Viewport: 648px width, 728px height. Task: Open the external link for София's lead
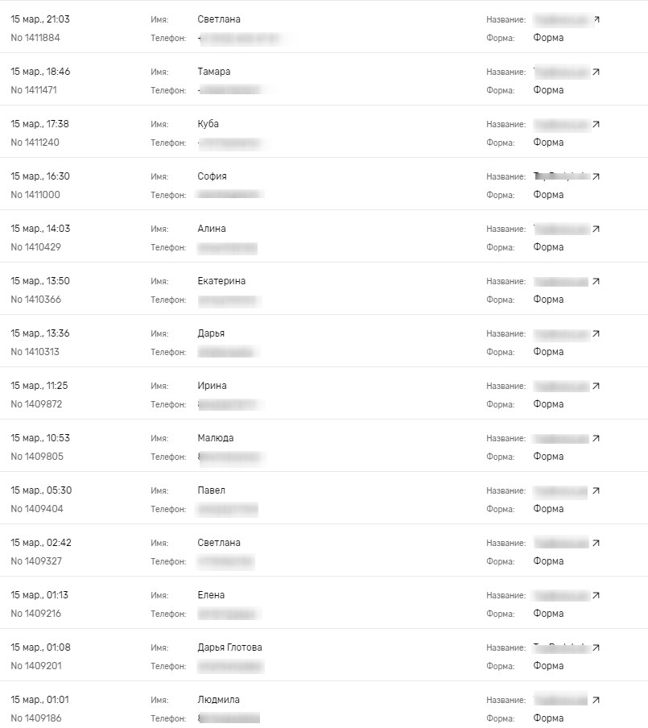596,176
